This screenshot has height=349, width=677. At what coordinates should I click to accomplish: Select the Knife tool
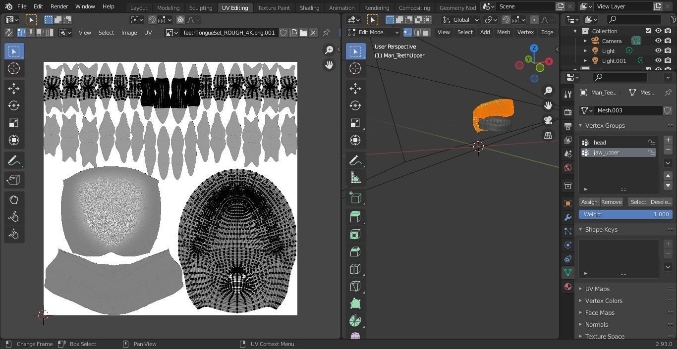point(355,286)
